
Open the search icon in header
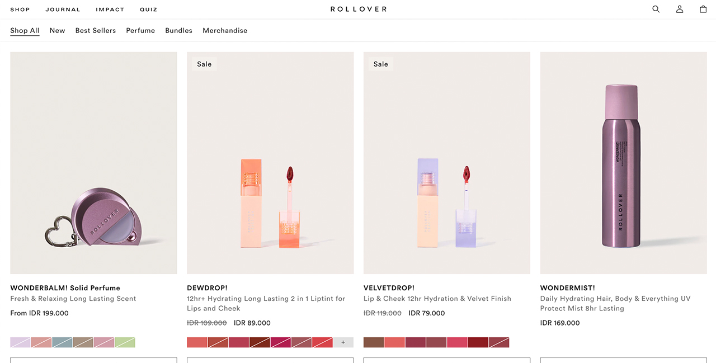point(656,9)
